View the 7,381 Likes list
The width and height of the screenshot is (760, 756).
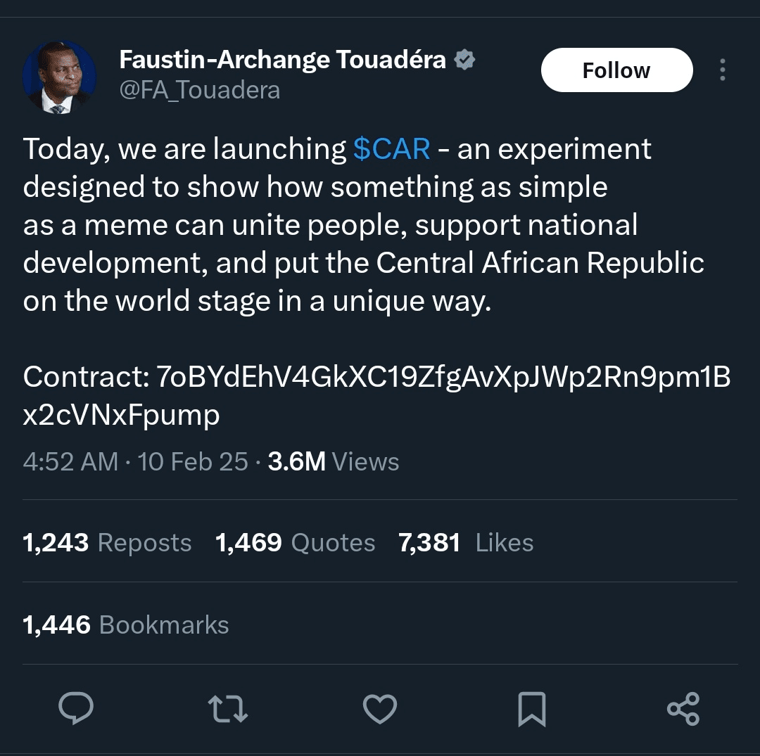tap(466, 543)
